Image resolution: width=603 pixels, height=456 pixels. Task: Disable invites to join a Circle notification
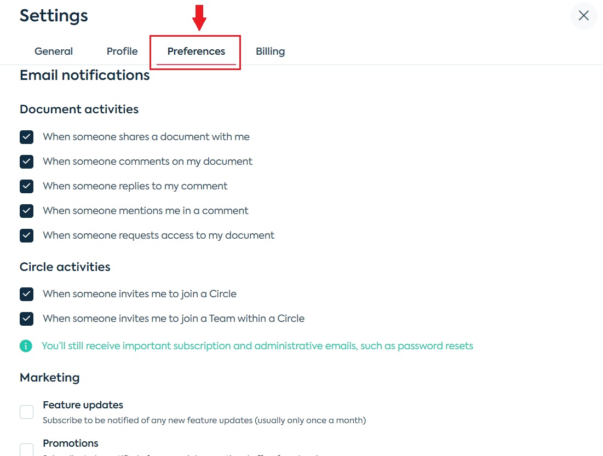26,294
